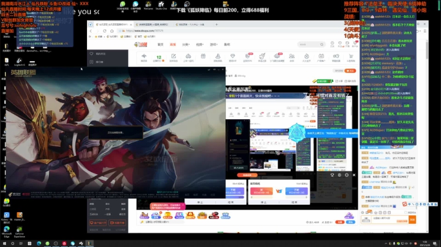Click the flame icon in toolbar

click(x=306, y=57)
